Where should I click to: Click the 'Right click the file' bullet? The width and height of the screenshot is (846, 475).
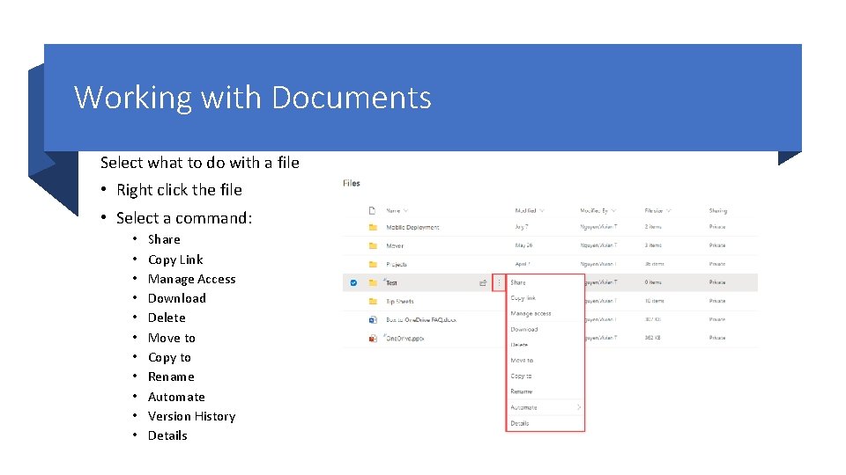[x=179, y=190]
